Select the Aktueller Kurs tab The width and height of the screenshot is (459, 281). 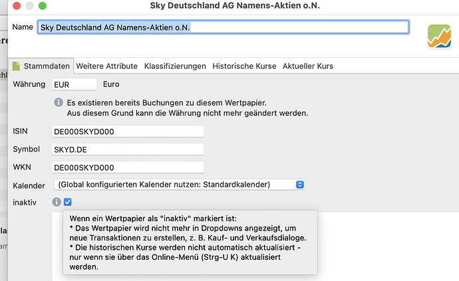click(307, 66)
